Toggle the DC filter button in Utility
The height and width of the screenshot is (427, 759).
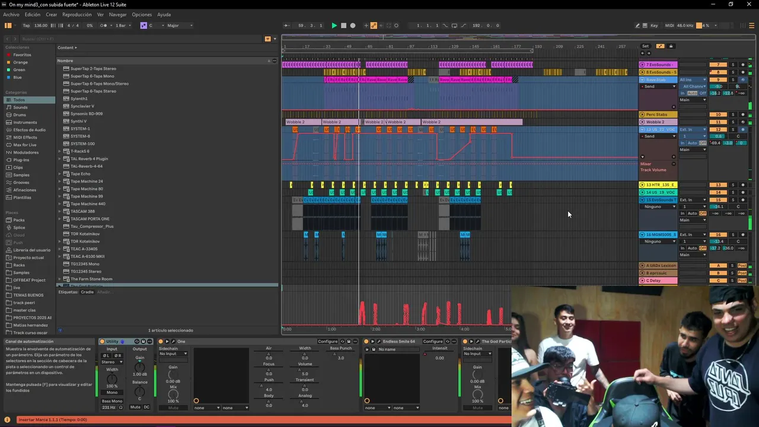(x=146, y=407)
